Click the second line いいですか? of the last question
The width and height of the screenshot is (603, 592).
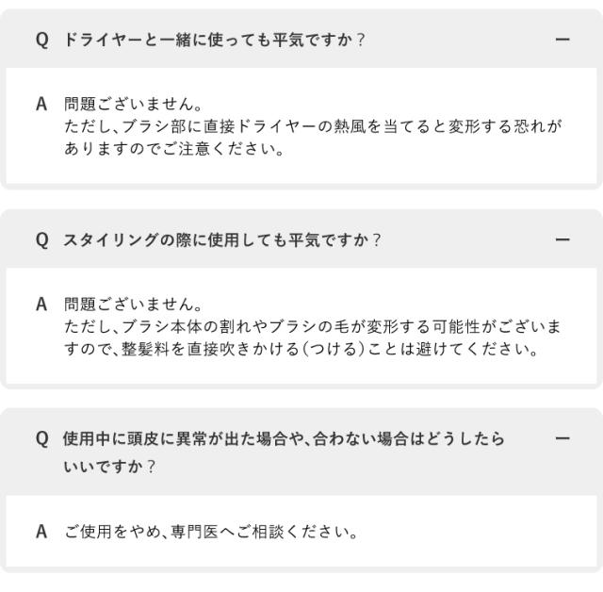point(109,467)
